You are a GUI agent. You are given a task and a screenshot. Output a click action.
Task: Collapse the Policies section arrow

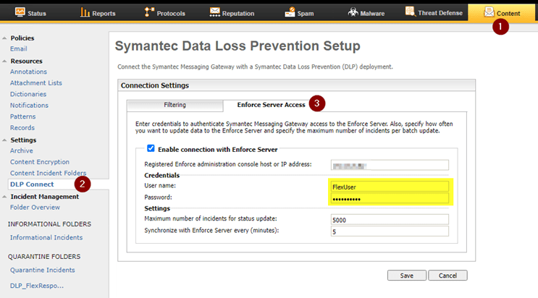click(x=5, y=38)
